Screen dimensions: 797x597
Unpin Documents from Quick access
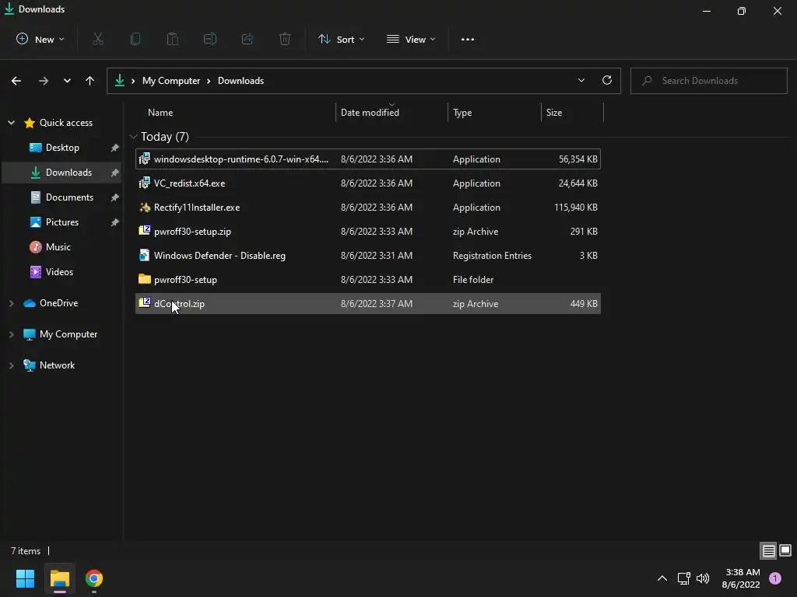click(x=115, y=197)
